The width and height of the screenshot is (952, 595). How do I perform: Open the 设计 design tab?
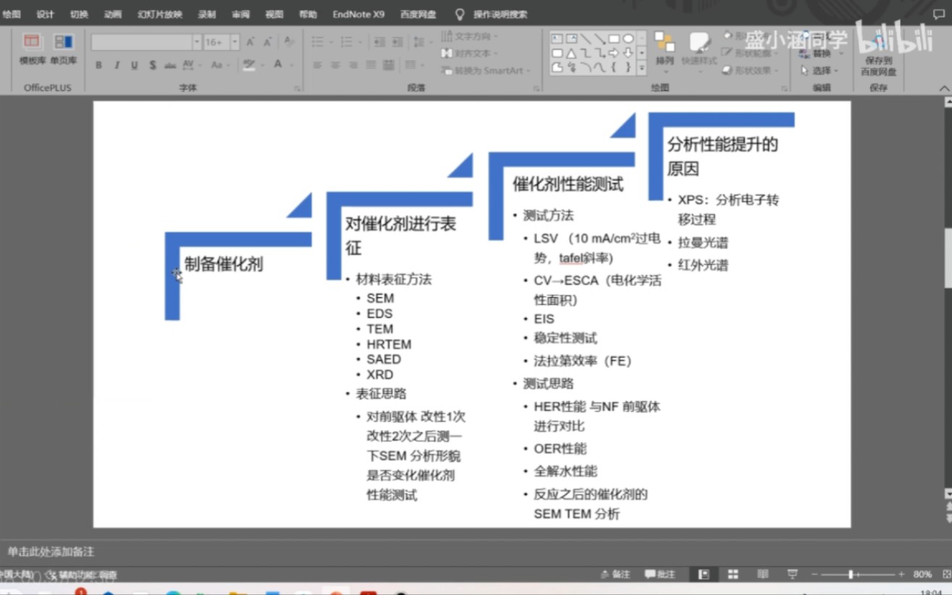click(x=45, y=14)
